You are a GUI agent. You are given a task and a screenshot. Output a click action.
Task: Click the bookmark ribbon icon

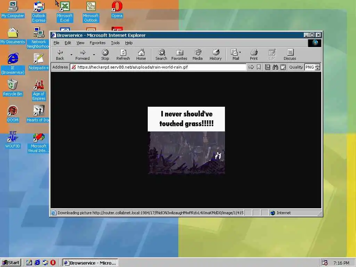pyautogui.click(x=259, y=67)
